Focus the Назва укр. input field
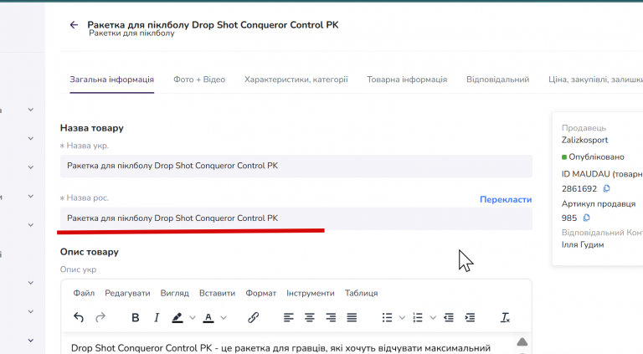Image resolution: width=643 pixels, height=354 pixels. pyautogui.click(x=296, y=166)
